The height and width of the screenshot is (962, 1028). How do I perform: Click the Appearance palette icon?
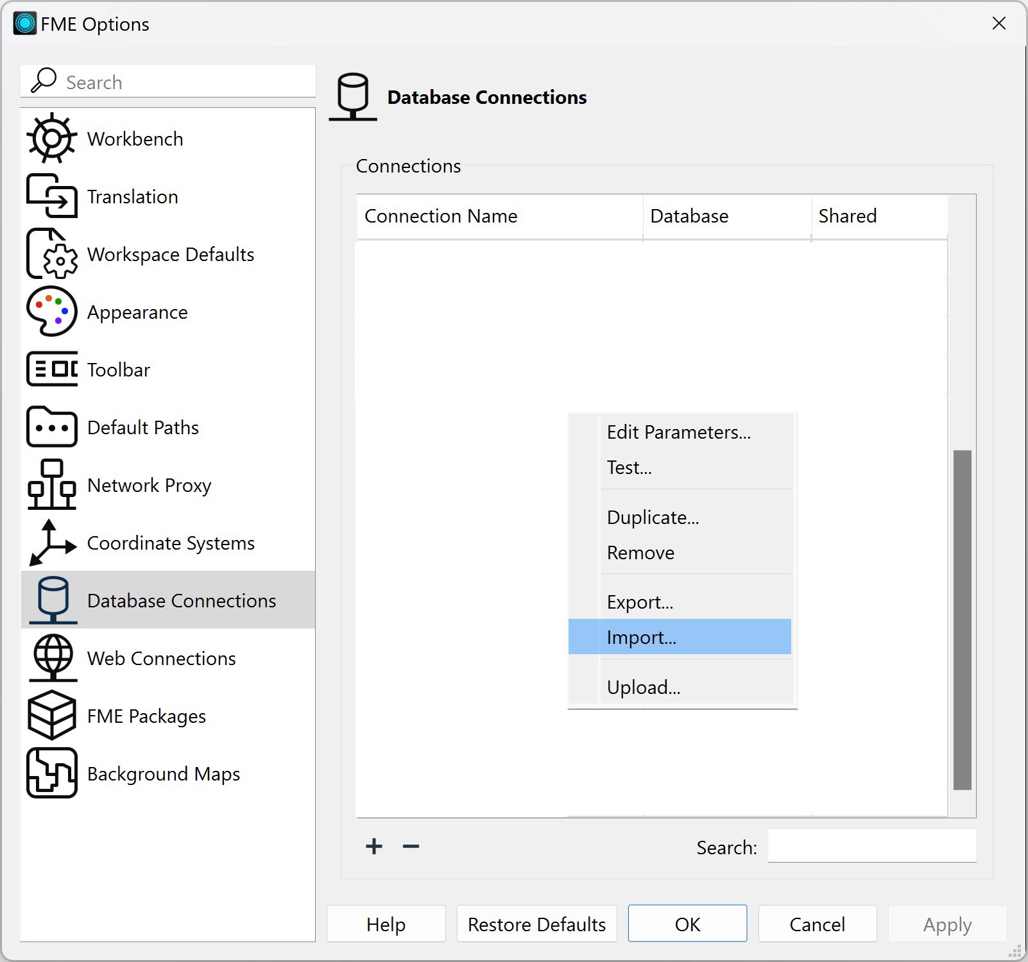pos(51,312)
